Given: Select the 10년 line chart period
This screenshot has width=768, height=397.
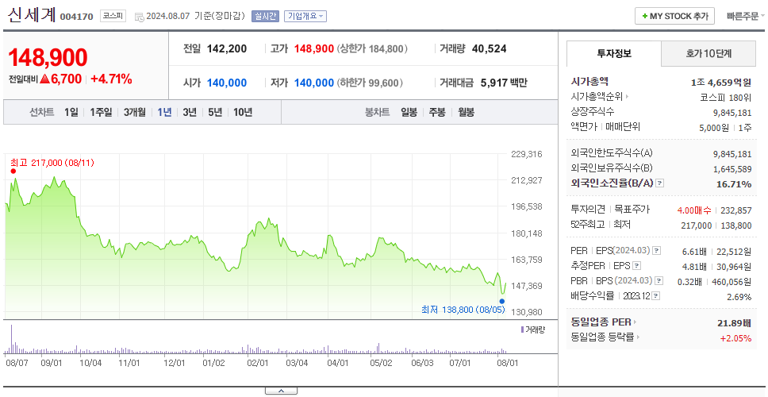Looking at the screenshot, I should coord(243,112).
